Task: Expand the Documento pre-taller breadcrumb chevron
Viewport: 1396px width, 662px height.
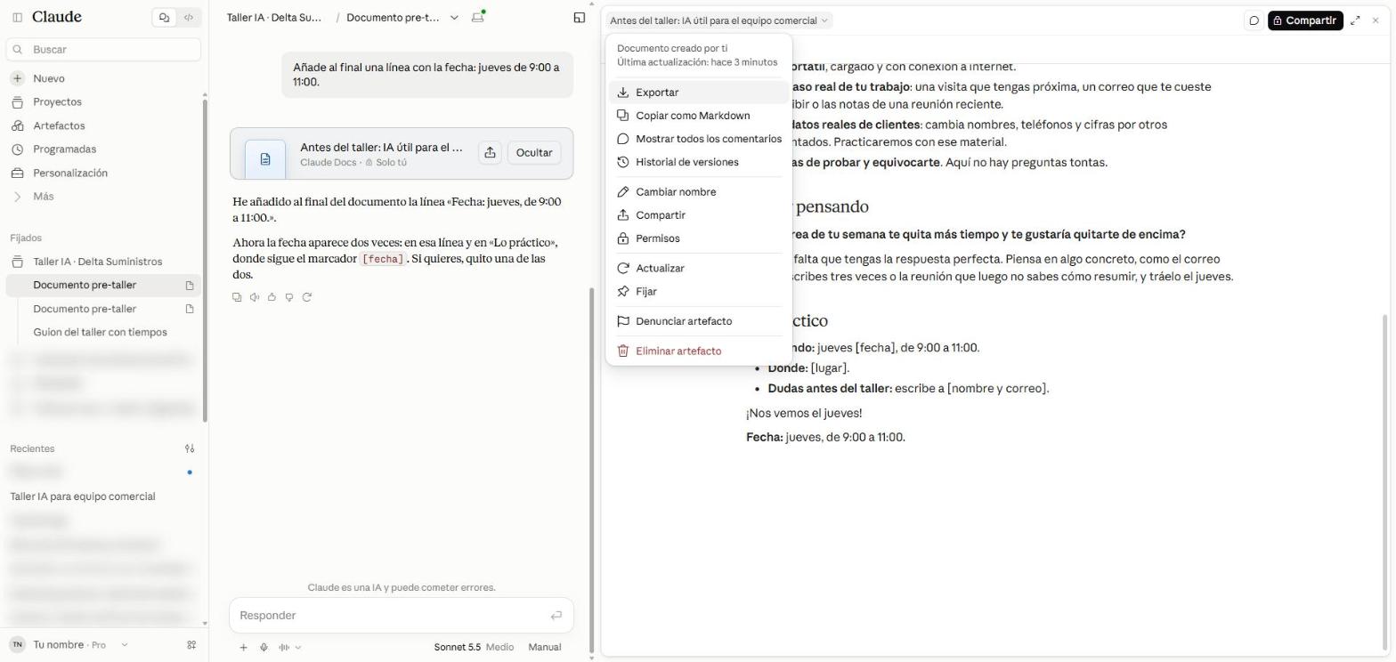Action: point(454,17)
